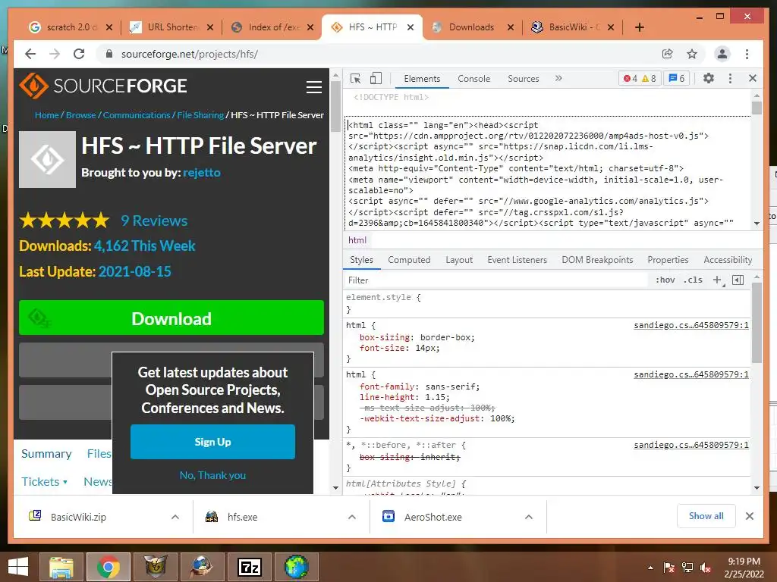Go back with browser back arrow
Image resolution: width=777 pixels, height=582 pixels.
point(30,54)
